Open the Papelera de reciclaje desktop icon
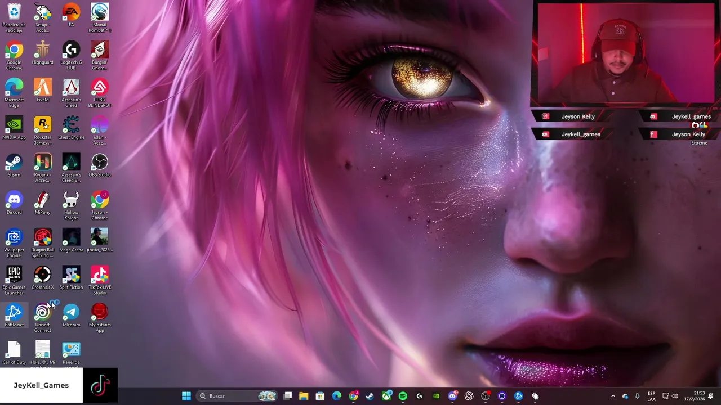This screenshot has width=721, height=405. pos(14,17)
